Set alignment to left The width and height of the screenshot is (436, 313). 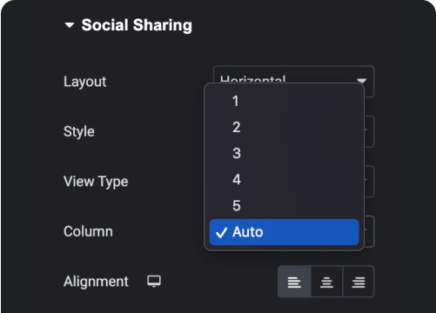(x=294, y=282)
